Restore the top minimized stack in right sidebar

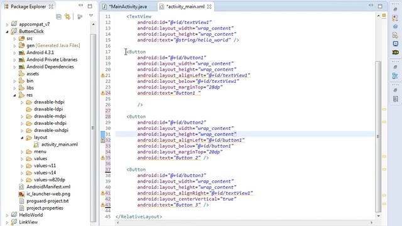tap(395, 9)
